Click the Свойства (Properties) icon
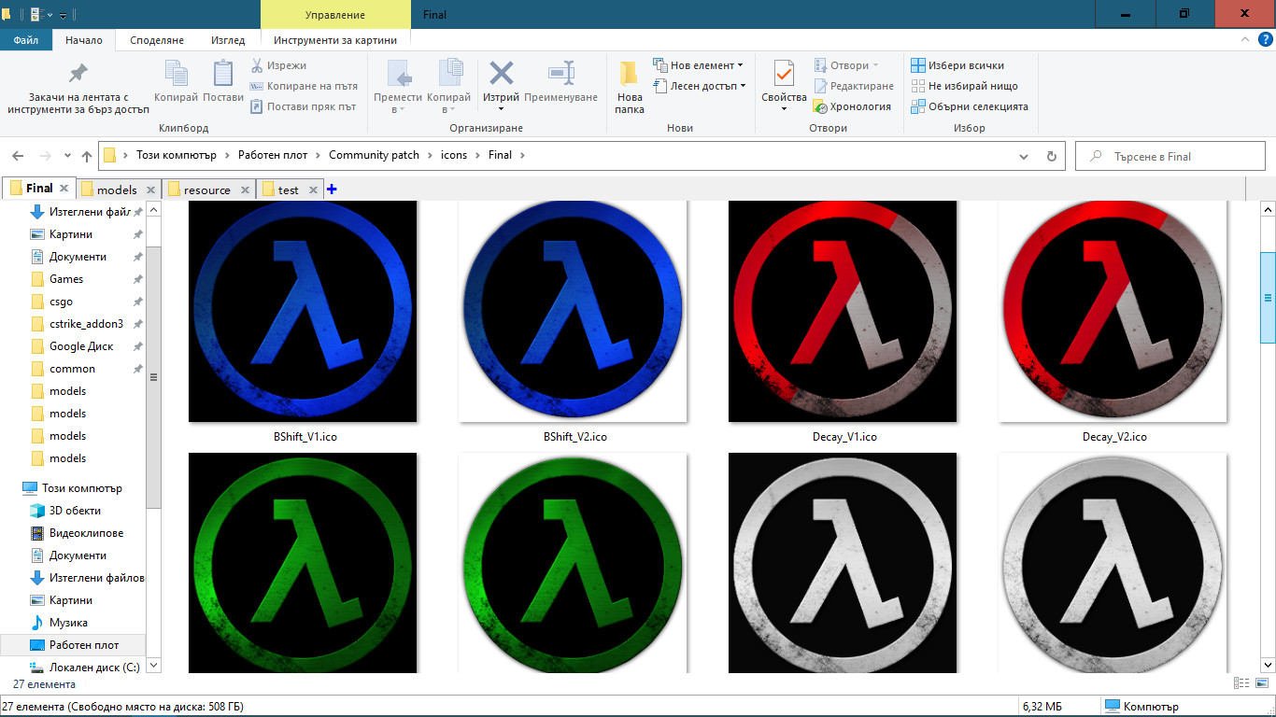1276x717 pixels. 784,82
